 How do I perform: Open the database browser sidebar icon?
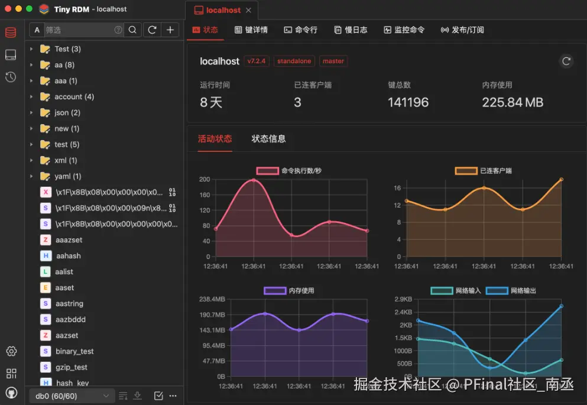[11, 33]
